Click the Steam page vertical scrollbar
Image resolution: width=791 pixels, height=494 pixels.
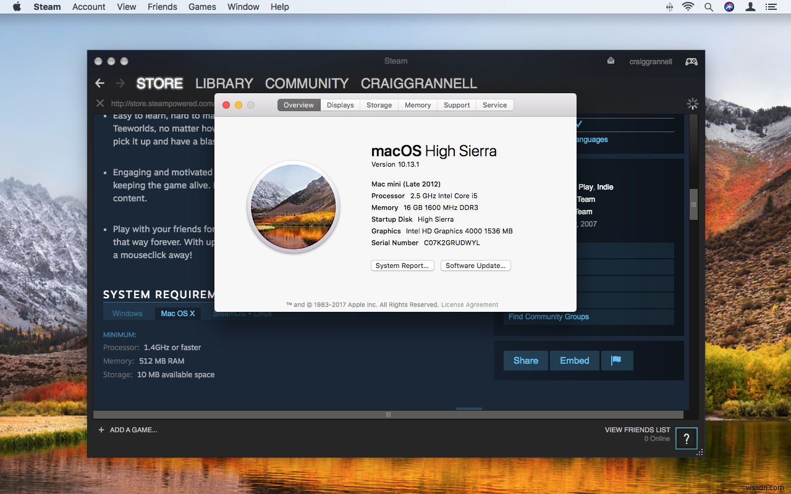coord(693,204)
